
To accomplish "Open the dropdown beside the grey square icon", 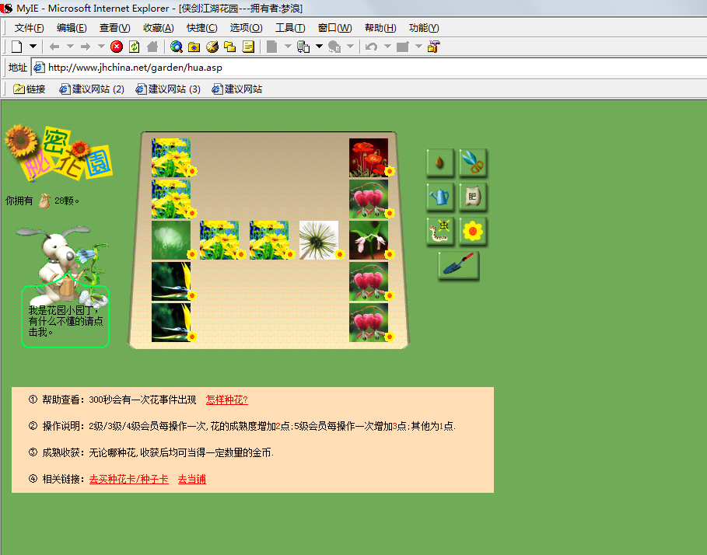I will (x=418, y=47).
